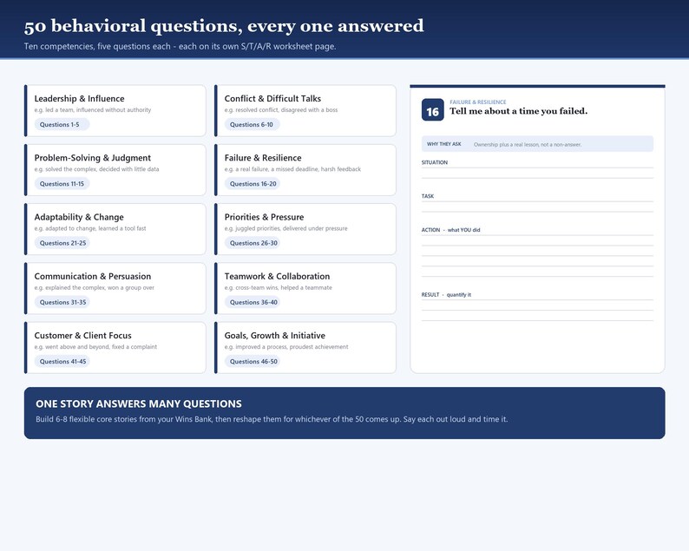Click the TASK field label
Screen dimensions: 689x551
coord(428,196)
